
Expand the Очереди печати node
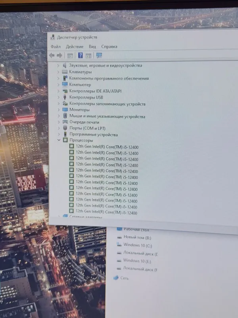click(59, 122)
